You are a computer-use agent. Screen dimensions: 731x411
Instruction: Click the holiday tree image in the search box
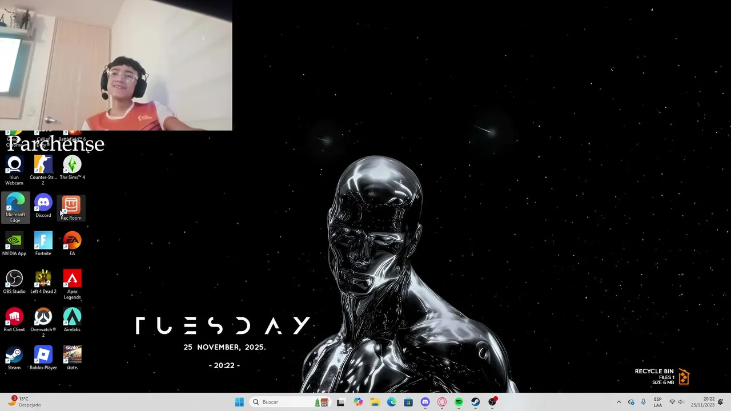coord(321,402)
